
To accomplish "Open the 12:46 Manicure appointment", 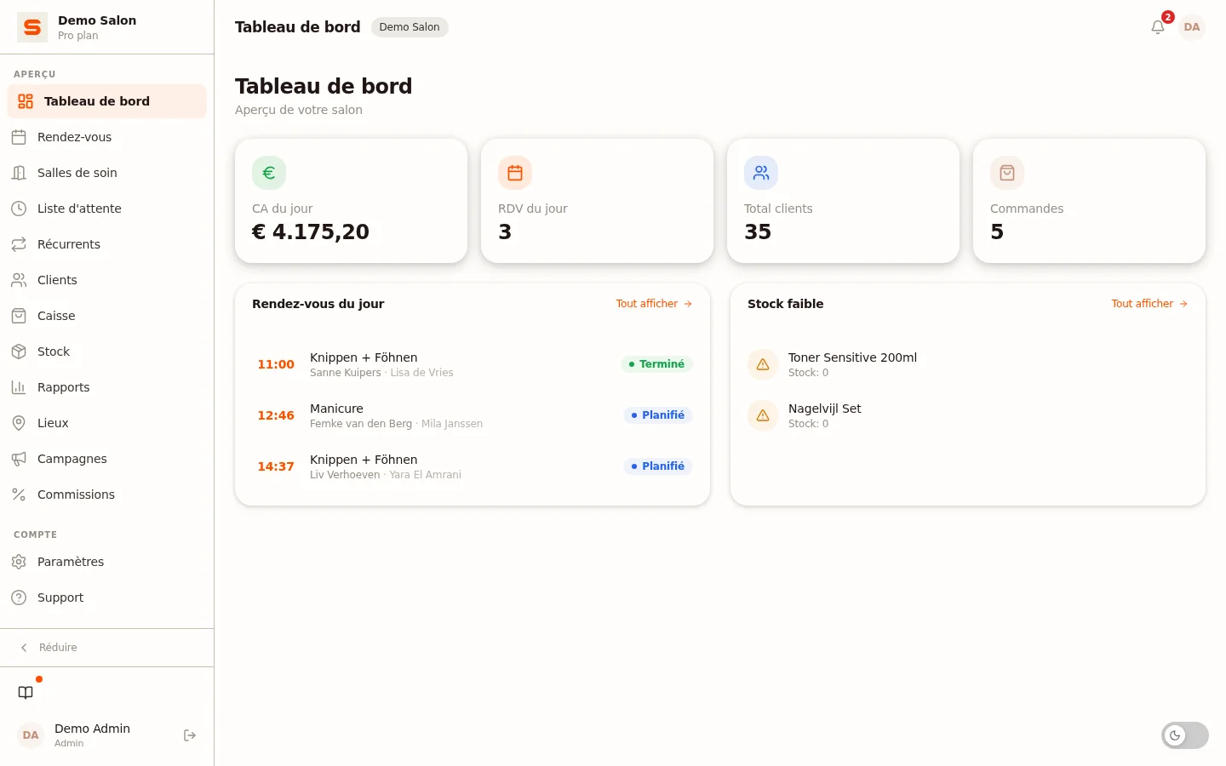I will [x=473, y=415].
